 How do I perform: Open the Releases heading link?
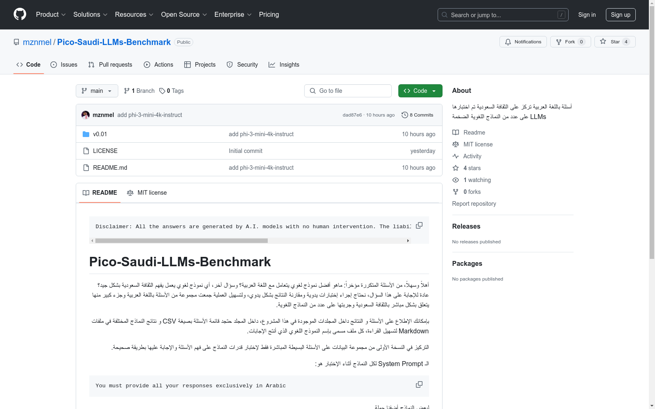tap(466, 226)
